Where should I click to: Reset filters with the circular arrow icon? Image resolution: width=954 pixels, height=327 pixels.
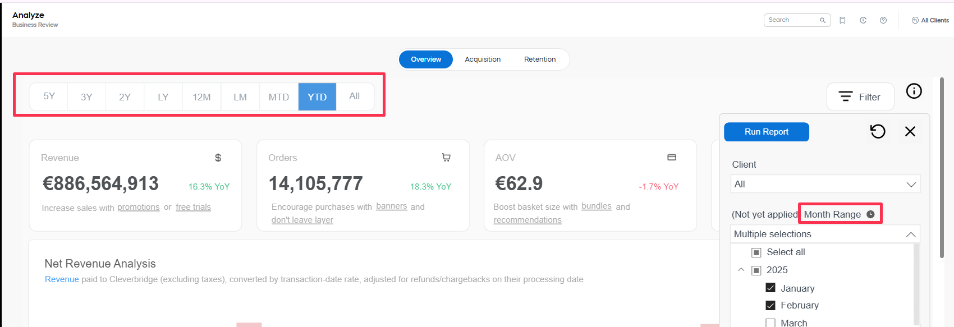[x=878, y=131]
